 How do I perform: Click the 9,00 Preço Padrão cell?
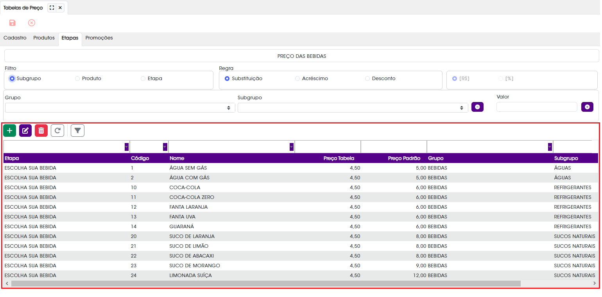click(x=421, y=266)
